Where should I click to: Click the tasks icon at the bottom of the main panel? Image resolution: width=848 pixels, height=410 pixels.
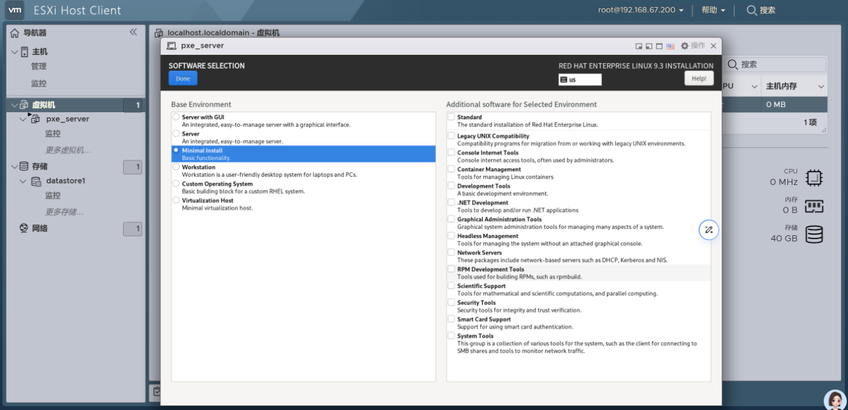tap(157, 391)
